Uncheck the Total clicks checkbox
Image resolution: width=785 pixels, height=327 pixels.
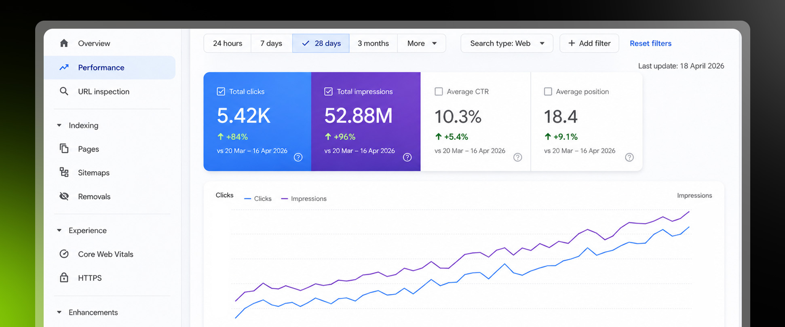pyautogui.click(x=221, y=92)
